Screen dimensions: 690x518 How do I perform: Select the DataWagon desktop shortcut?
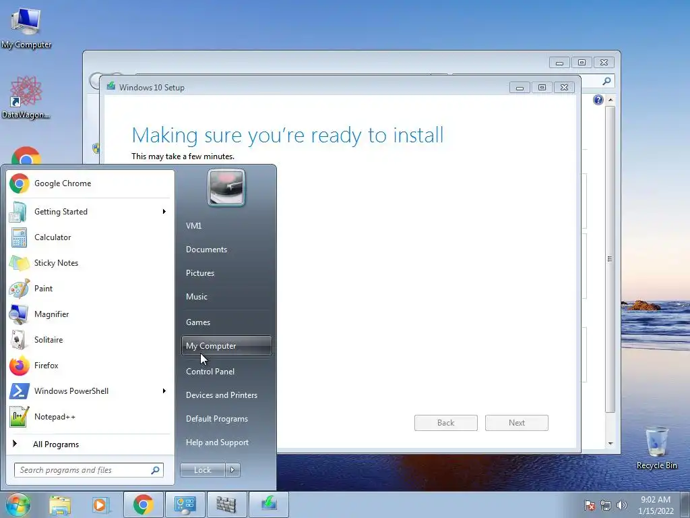point(26,97)
